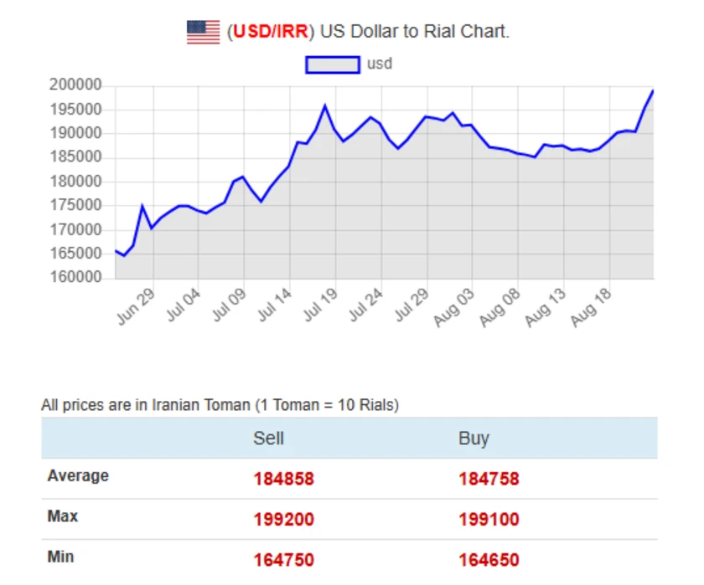Screen dimensions: 704x585
Task: Select the Jul 14 axis label
Action: [274, 305]
